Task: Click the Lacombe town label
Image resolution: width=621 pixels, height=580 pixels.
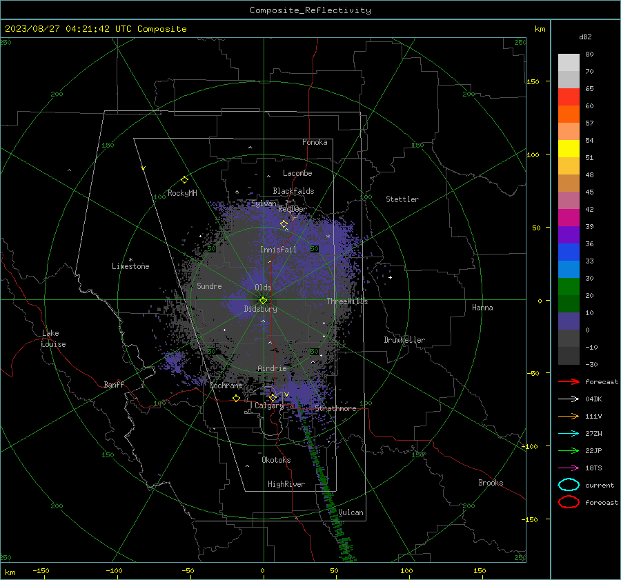Action: 297,173
